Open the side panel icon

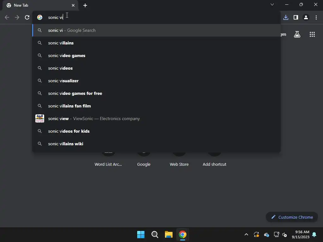pos(296,17)
